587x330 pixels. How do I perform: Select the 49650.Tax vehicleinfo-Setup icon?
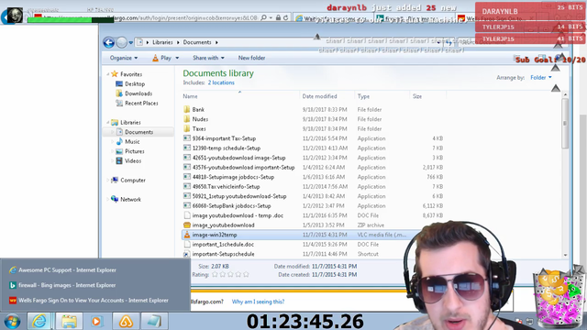187,186
